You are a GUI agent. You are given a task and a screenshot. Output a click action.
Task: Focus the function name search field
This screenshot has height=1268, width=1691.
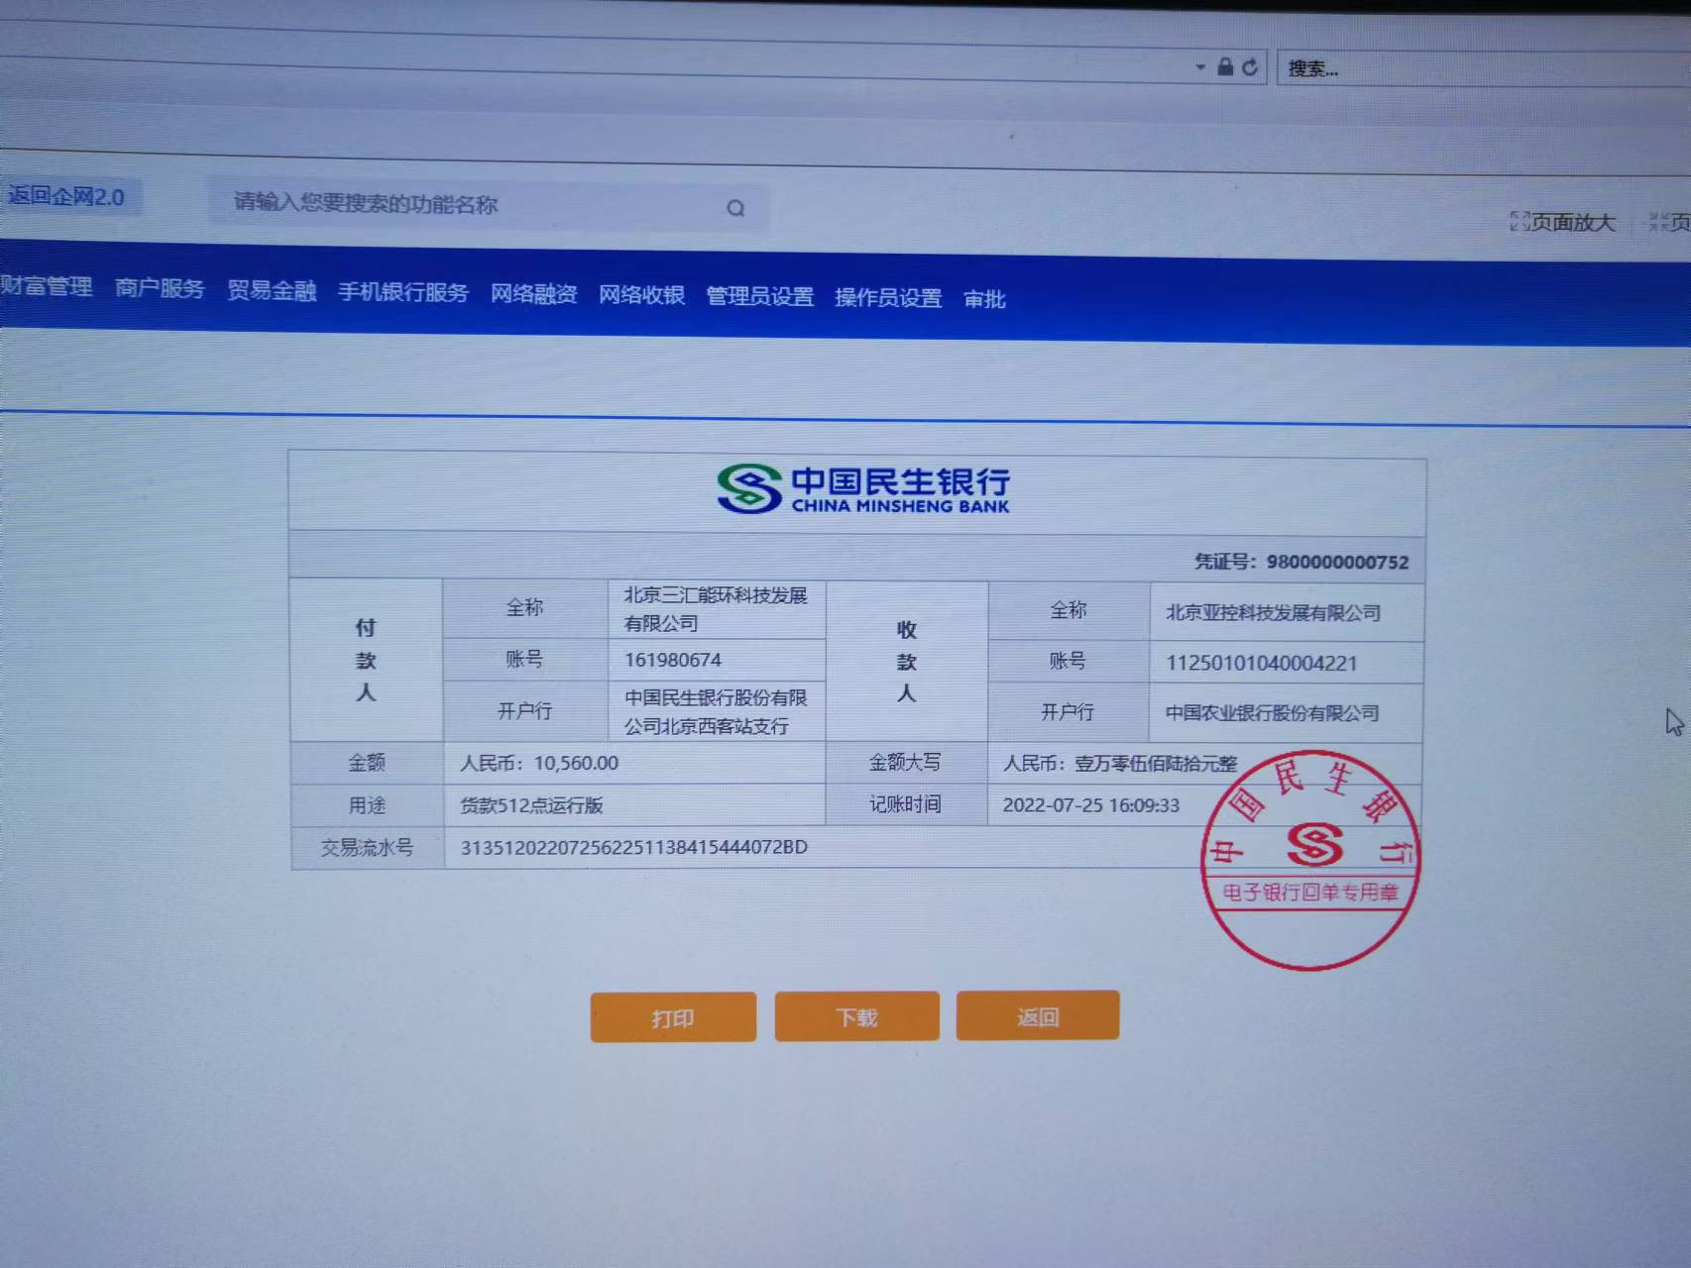466,204
